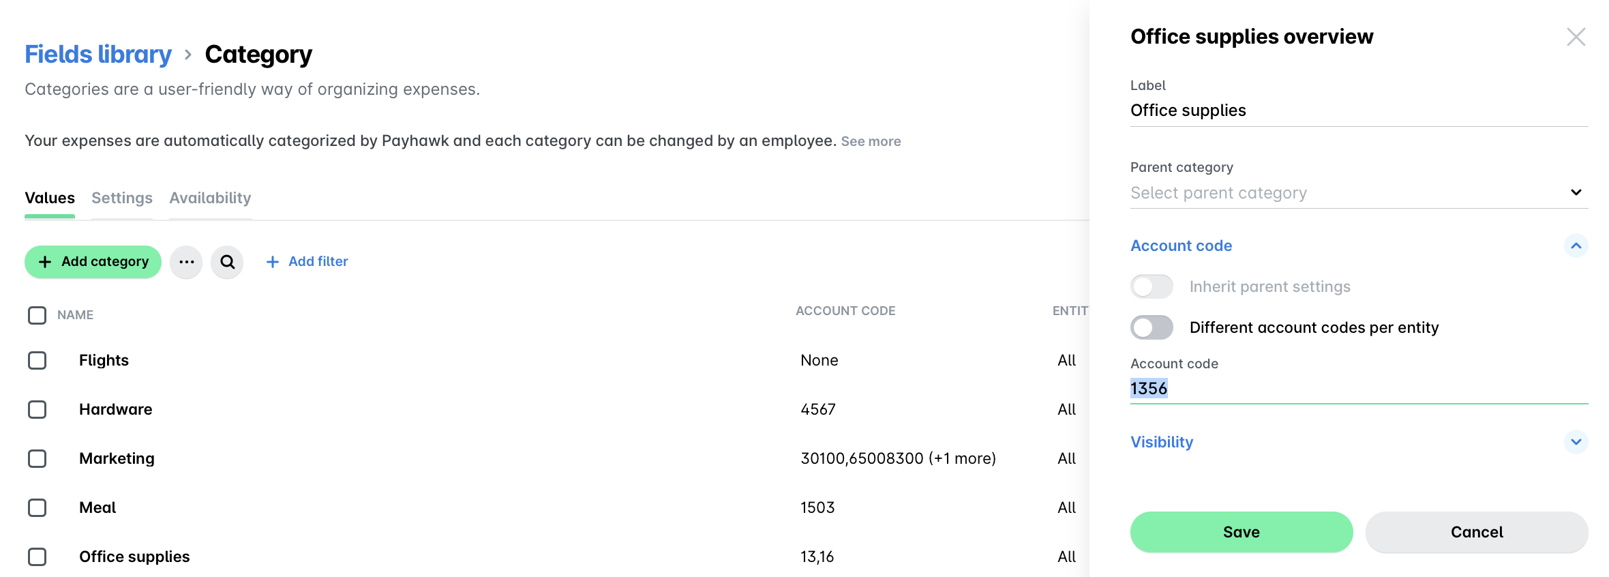Screen dimensions: 1609x577
Task: Click the 30100,65008300 (+1 more) cell
Action: (898, 458)
